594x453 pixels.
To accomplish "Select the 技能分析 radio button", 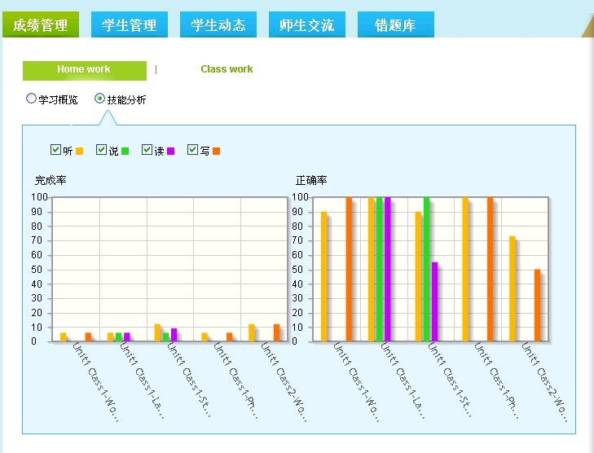I will tap(100, 99).
